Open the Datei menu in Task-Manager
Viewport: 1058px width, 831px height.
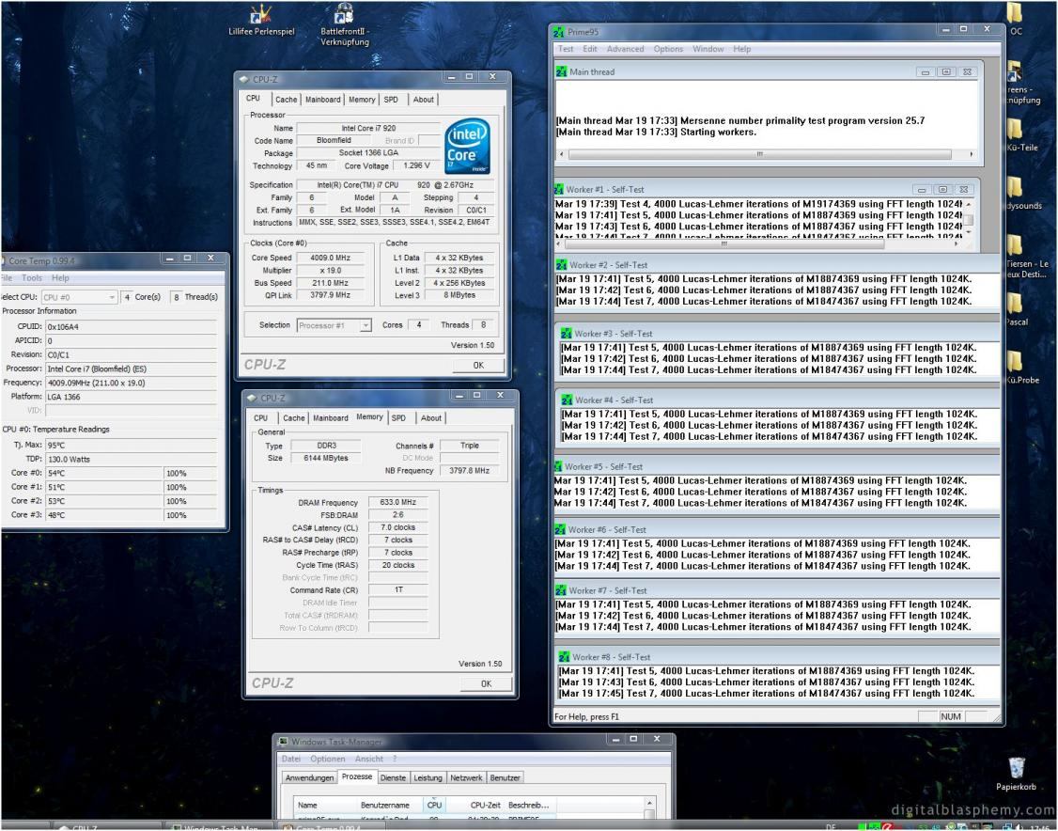pyautogui.click(x=291, y=759)
